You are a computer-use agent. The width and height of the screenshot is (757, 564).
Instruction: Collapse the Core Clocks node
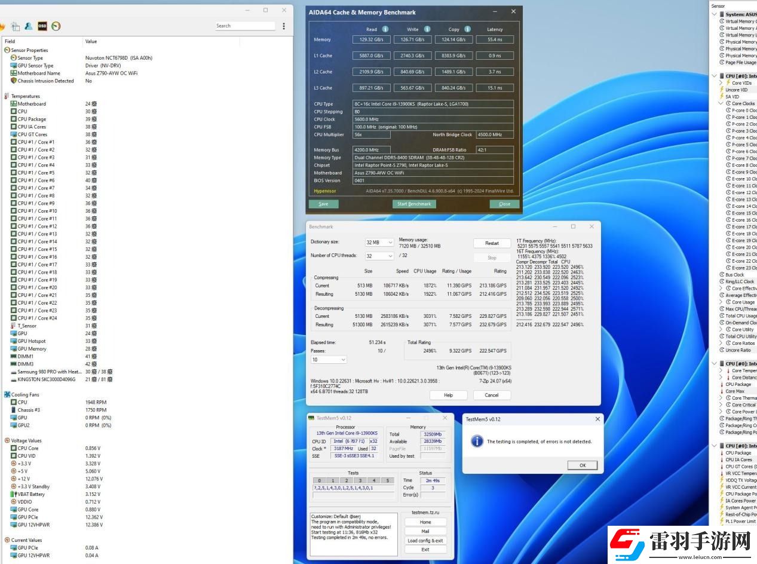click(x=721, y=103)
